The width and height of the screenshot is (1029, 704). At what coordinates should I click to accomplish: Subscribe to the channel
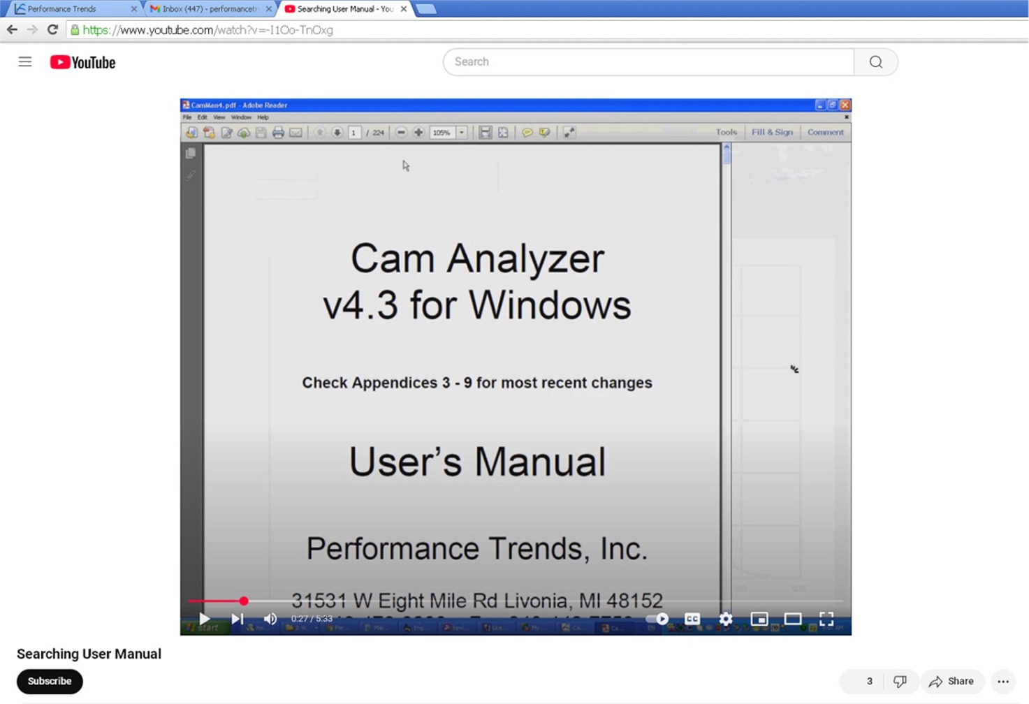pyautogui.click(x=50, y=681)
